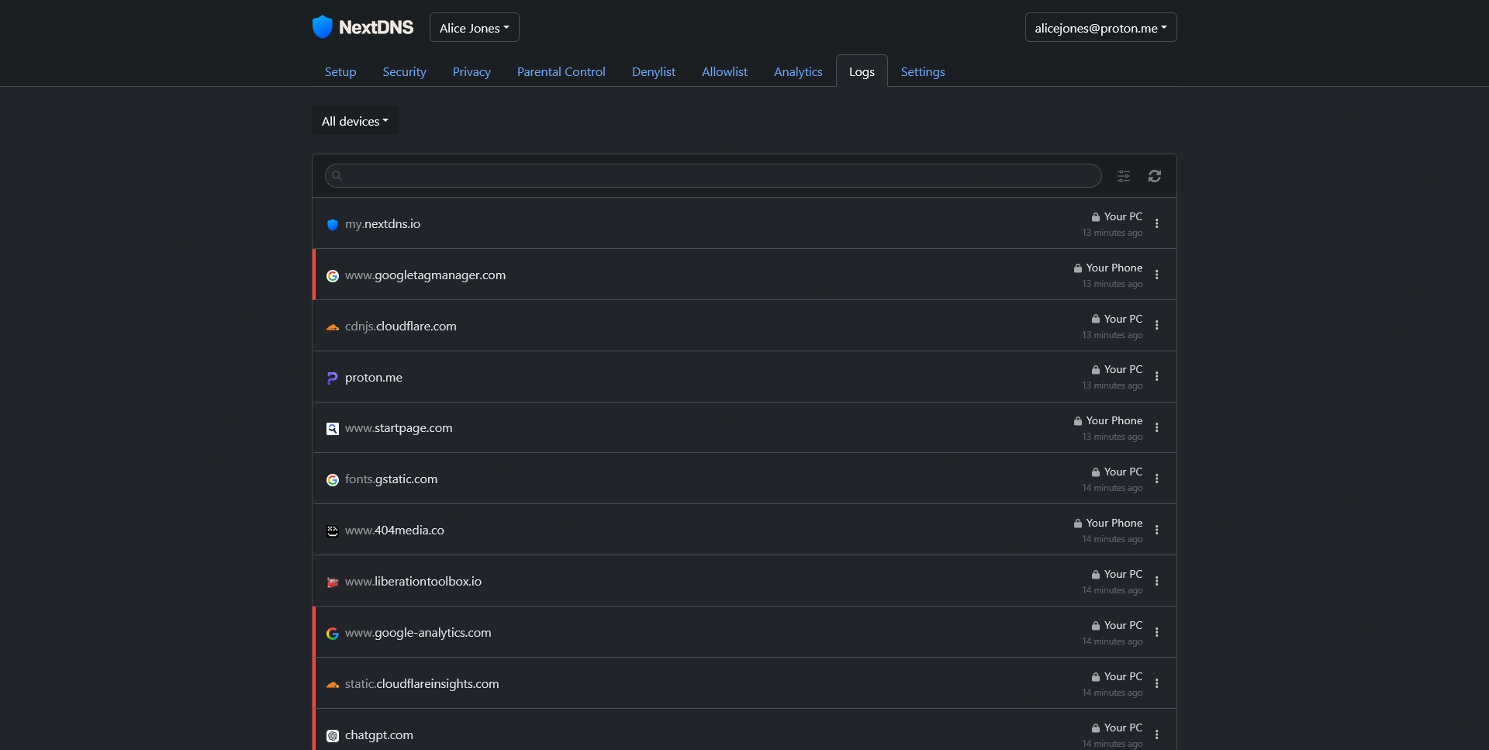Screen dimensions: 1489x750
Task: Click the NextDNS shield logo
Action: pos(323,26)
